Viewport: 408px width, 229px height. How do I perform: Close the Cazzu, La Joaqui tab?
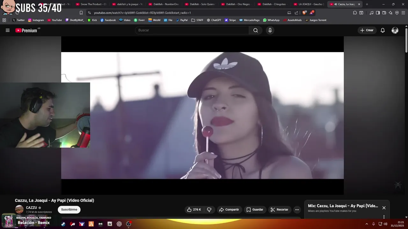(359, 4)
